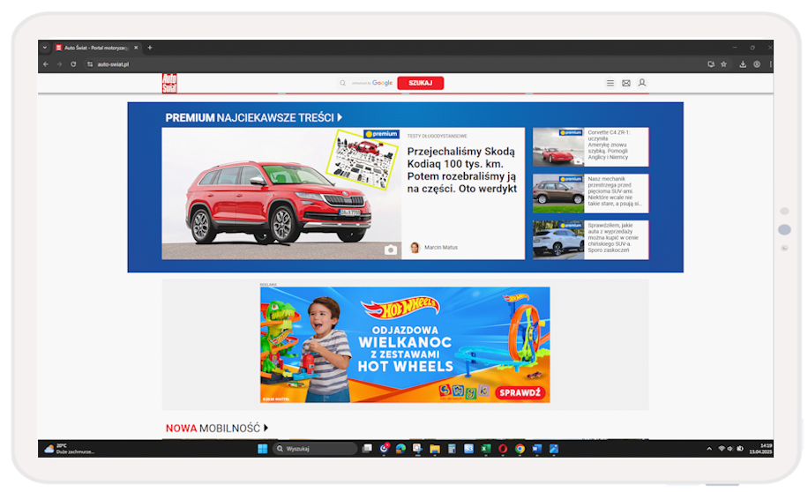This screenshot has width=808, height=492.
Task: Open Google Chrome from taskbar
Action: pos(520,449)
